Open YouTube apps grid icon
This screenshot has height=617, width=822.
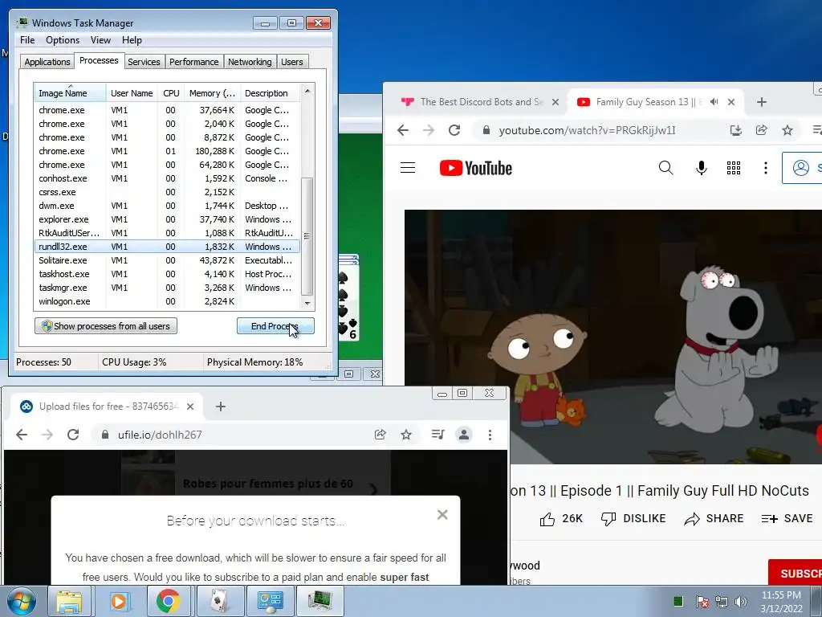point(734,168)
